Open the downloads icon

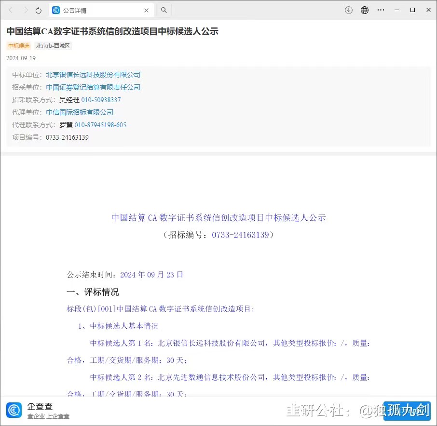coord(349,10)
